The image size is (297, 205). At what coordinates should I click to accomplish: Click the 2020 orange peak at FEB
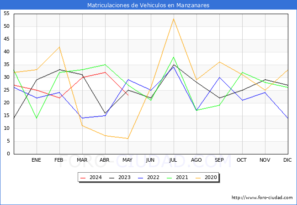(x=59, y=47)
